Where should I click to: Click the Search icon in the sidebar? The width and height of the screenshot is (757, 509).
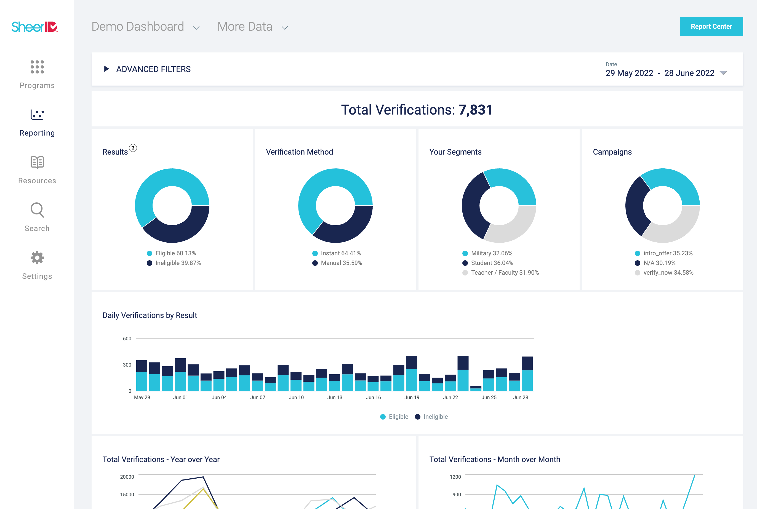tap(37, 210)
